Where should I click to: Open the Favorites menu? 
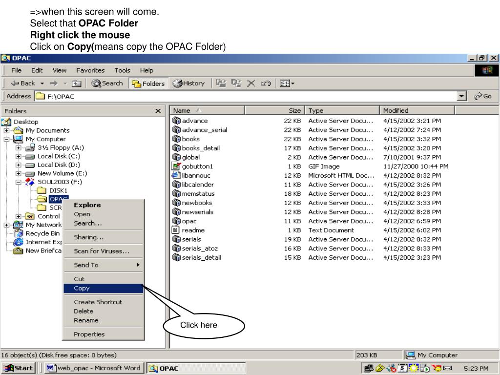coord(90,70)
